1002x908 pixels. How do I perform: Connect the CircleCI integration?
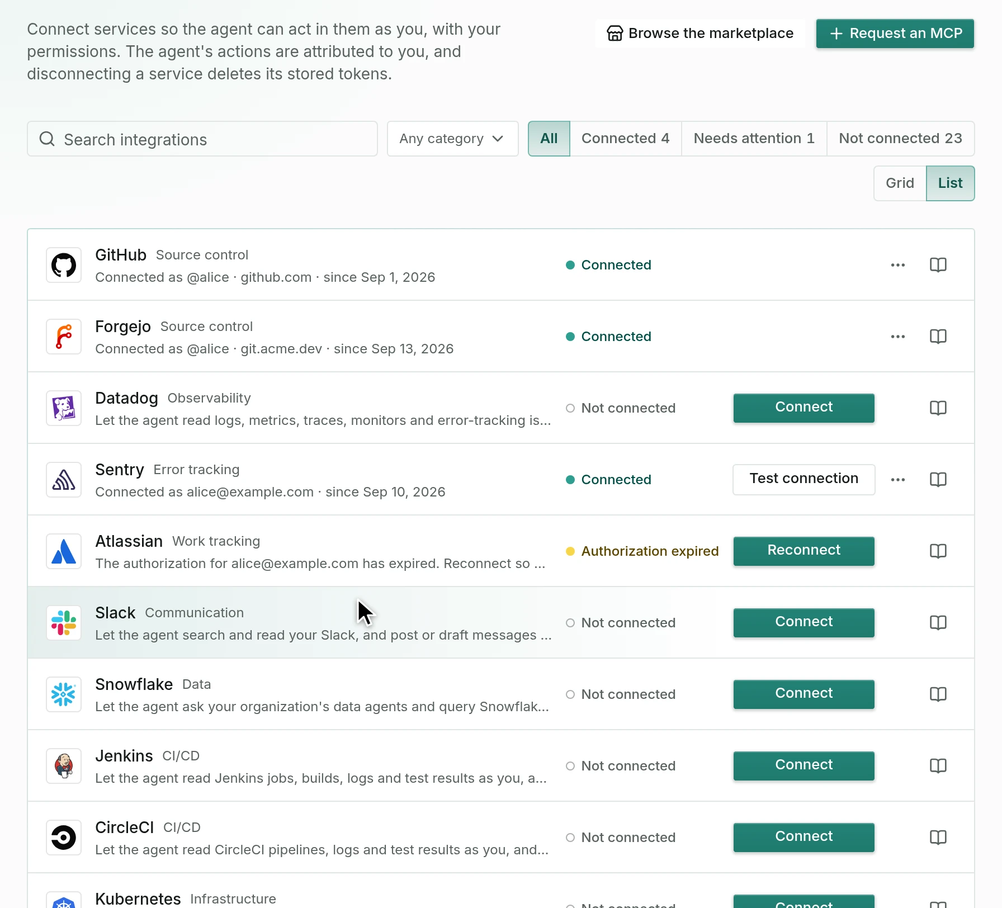(804, 837)
